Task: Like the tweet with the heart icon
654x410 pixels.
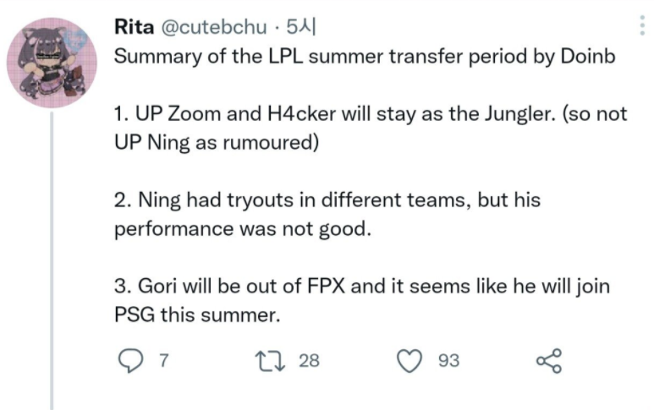Action: coord(411,361)
